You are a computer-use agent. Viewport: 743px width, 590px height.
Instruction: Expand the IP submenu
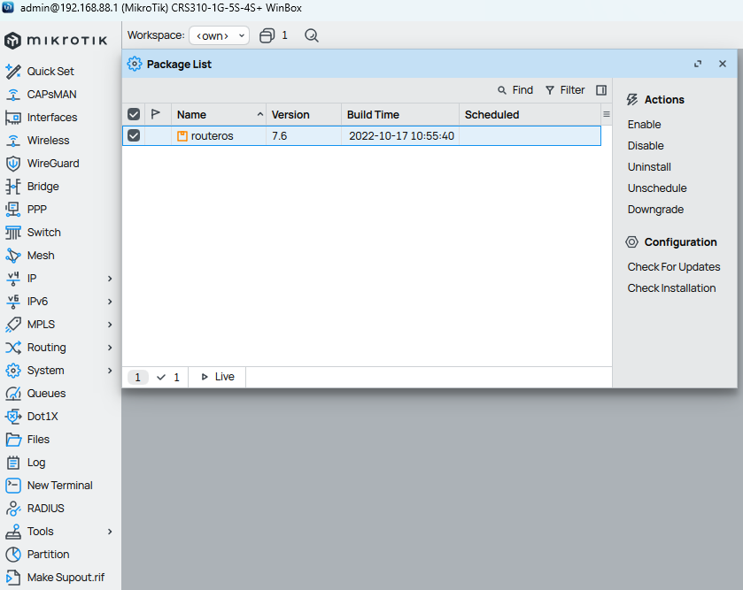coord(110,279)
